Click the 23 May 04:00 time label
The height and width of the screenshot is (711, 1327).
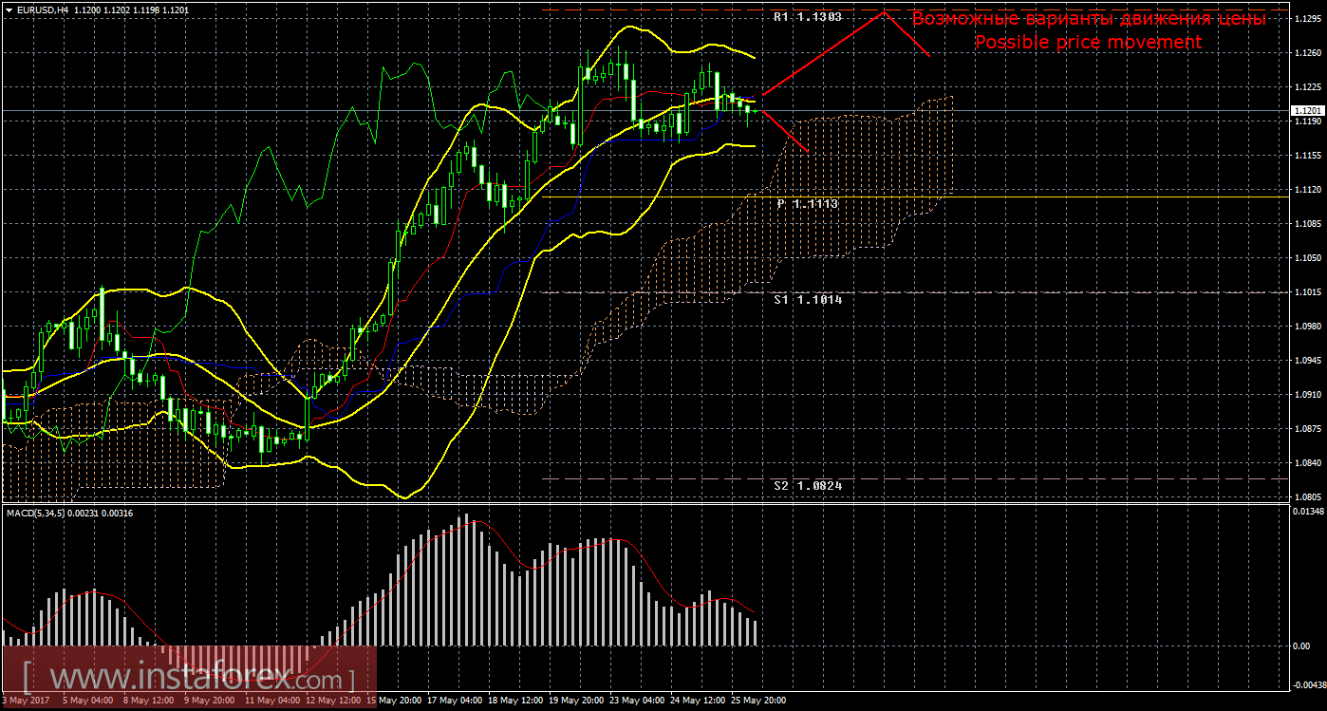(x=637, y=701)
